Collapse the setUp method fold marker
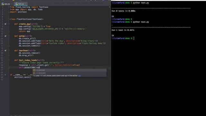The image size is (206, 116). pyautogui.click(x=9, y=36)
